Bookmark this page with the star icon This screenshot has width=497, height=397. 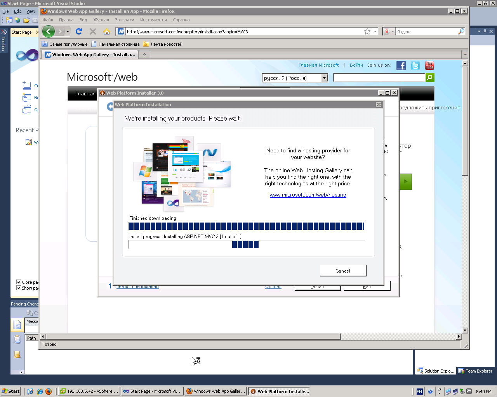[x=367, y=31]
